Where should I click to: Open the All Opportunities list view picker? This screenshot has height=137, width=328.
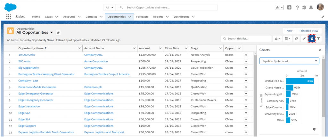tap(52, 33)
